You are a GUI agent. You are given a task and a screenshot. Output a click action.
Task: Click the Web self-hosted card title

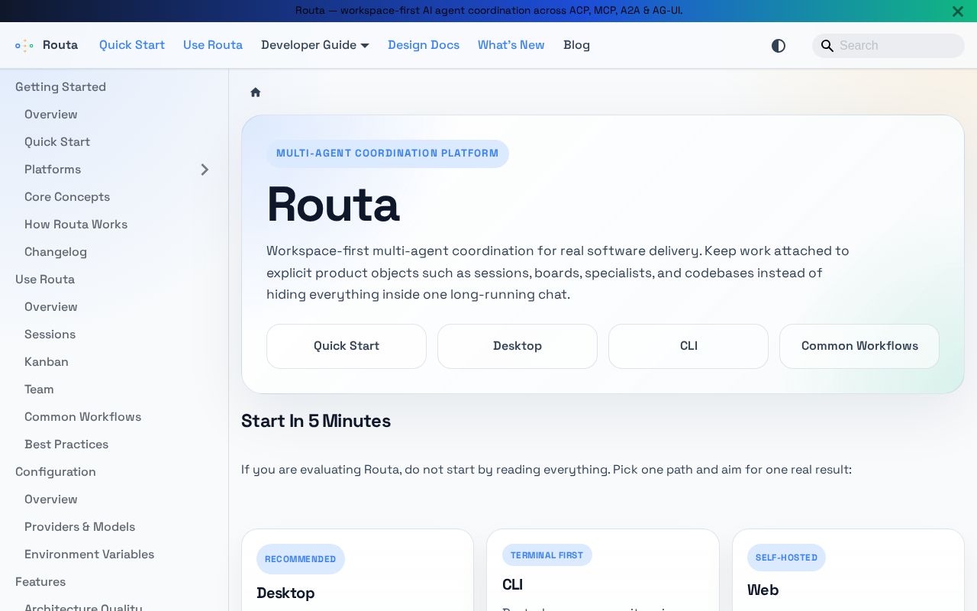[x=763, y=590]
